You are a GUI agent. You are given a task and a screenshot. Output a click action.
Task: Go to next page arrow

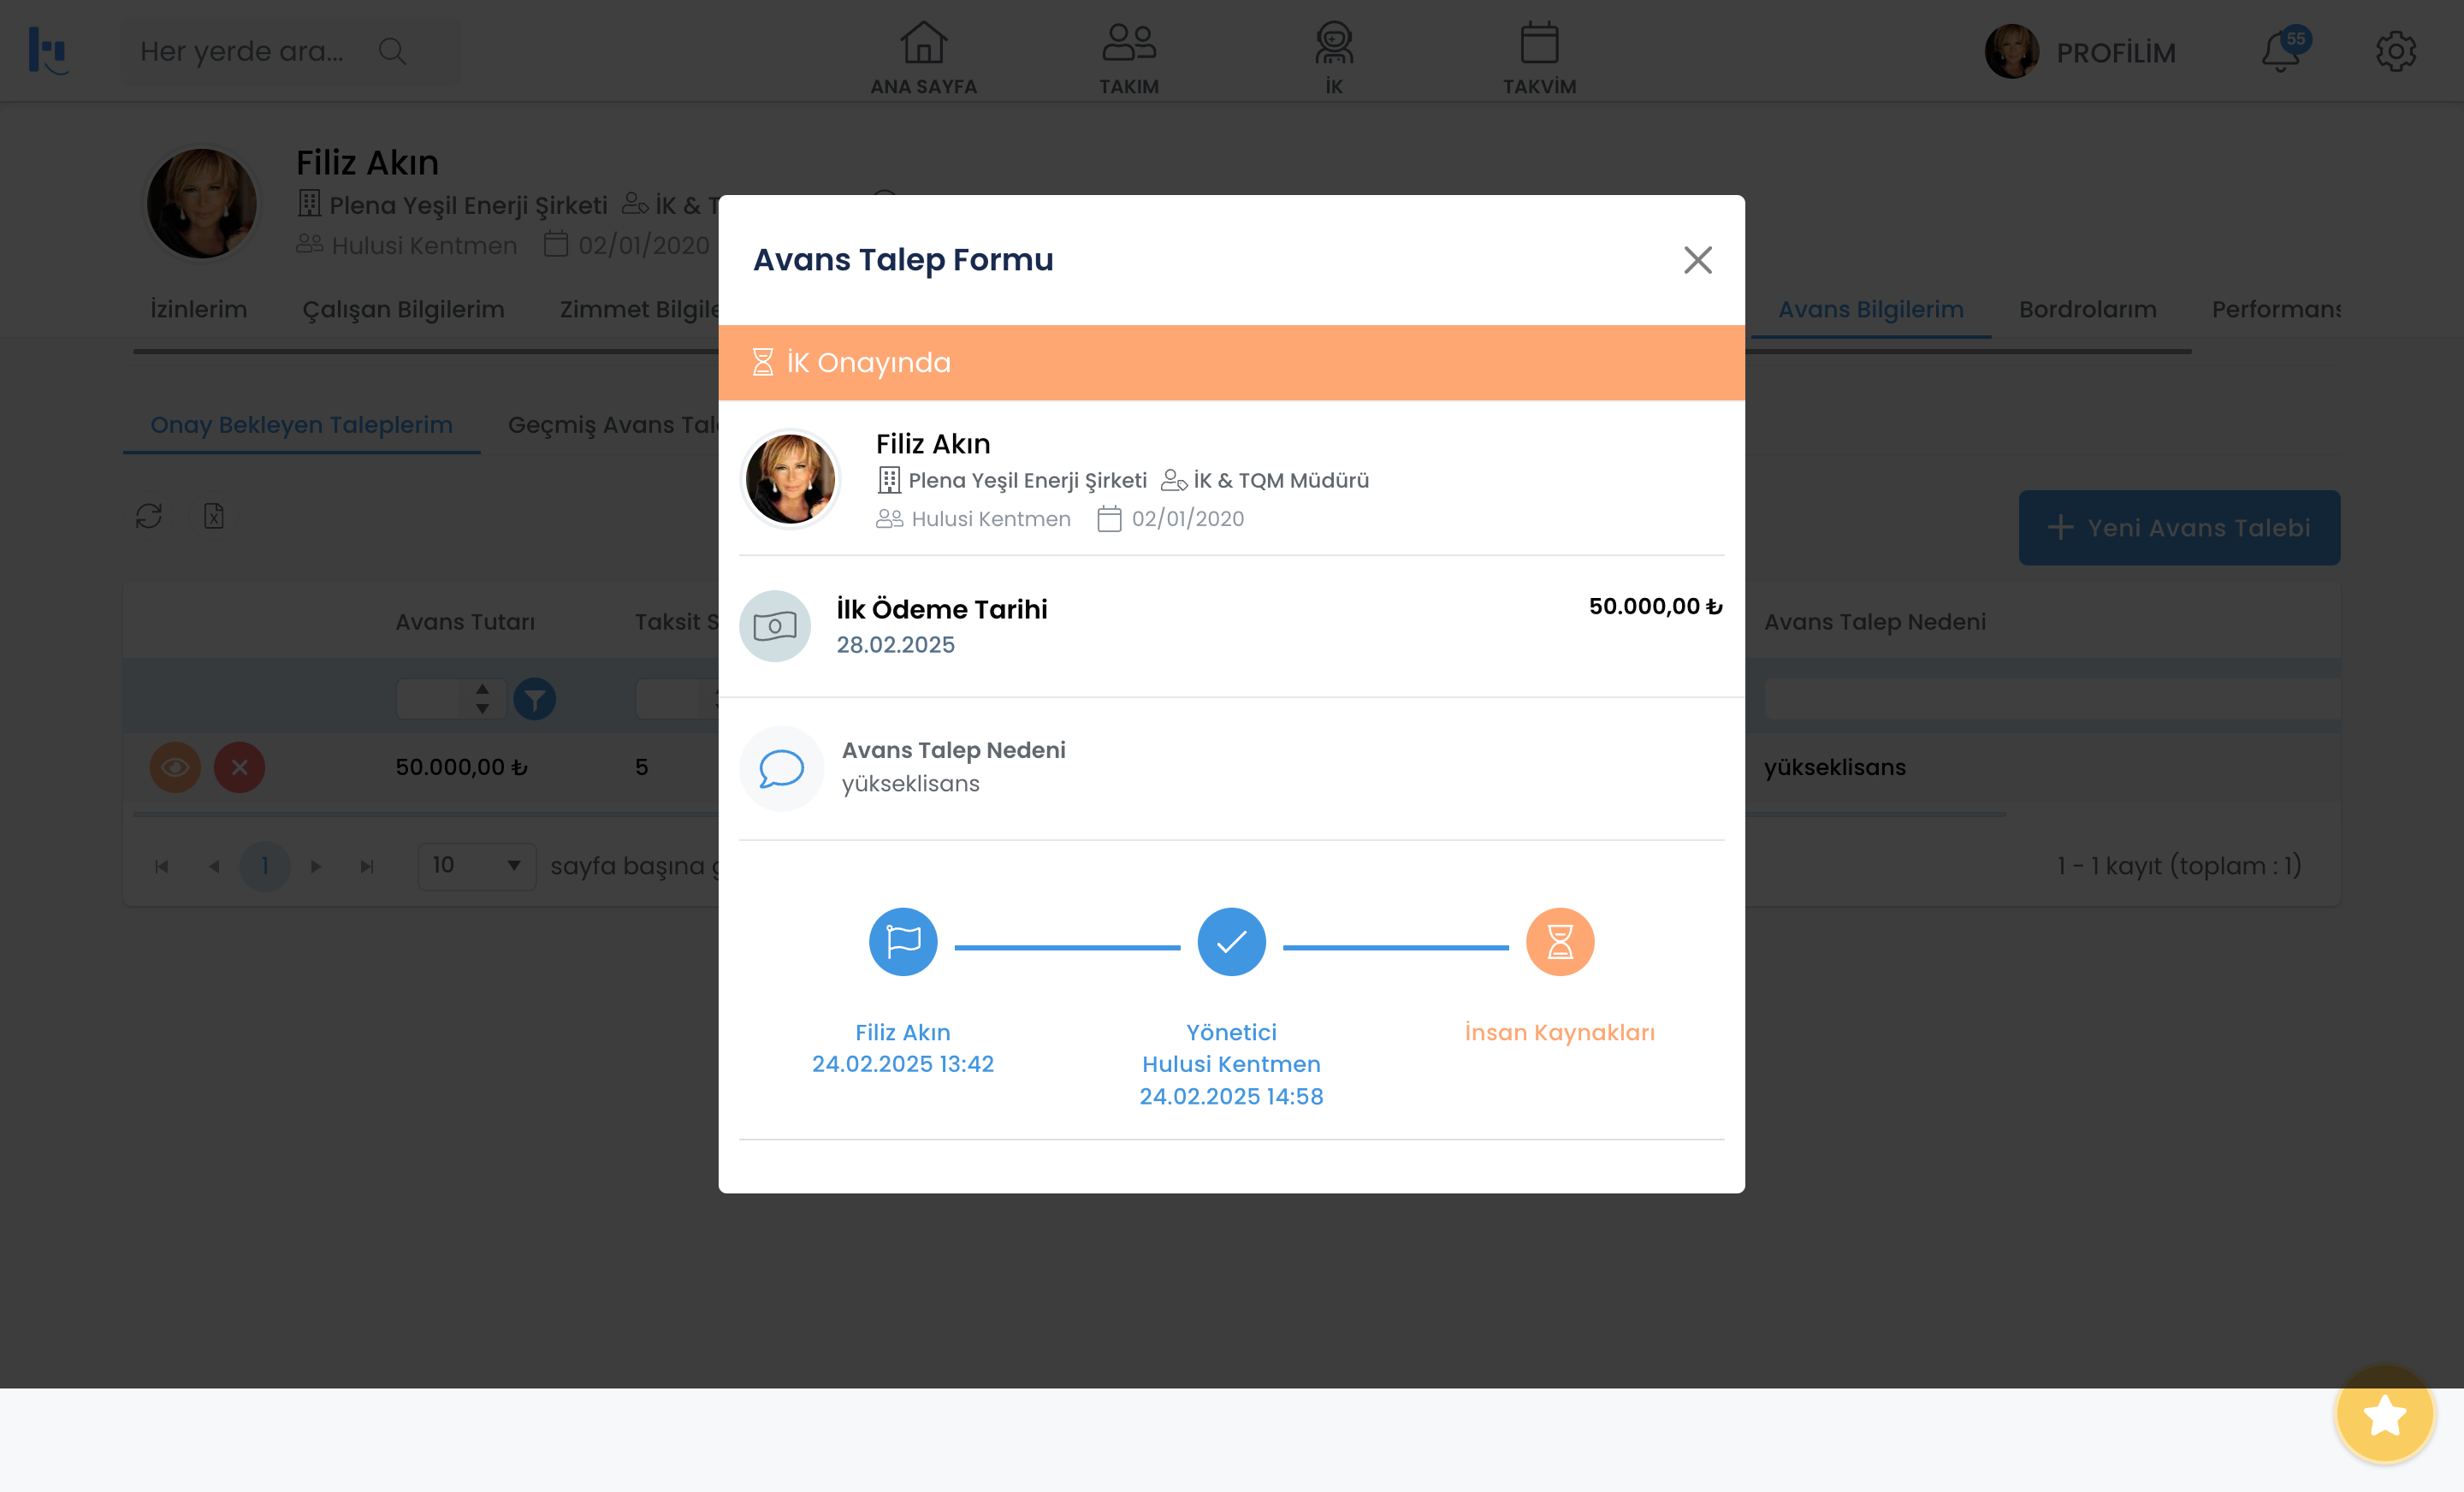[316, 866]
